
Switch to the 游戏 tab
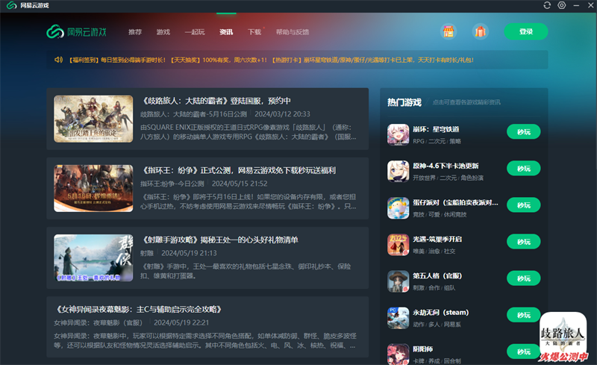pyautogui.click(x=163, y=32)
